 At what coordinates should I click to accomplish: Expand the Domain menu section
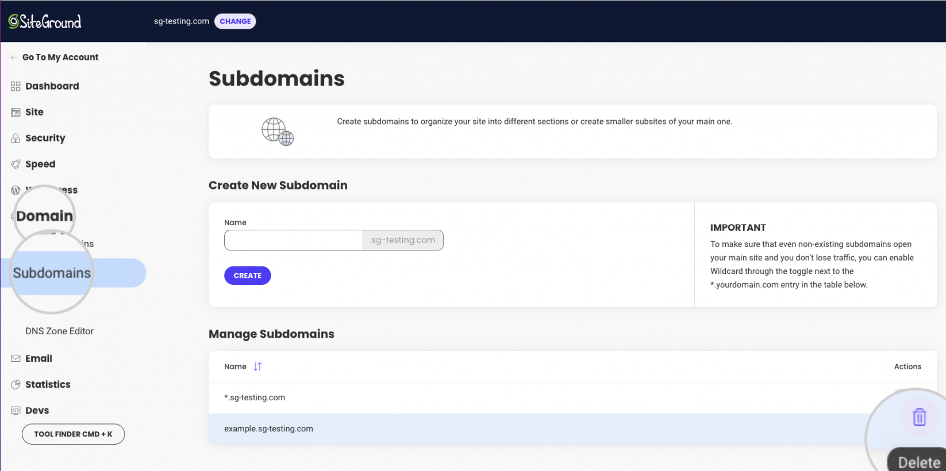pyautogui.click(x=44, y=216)
